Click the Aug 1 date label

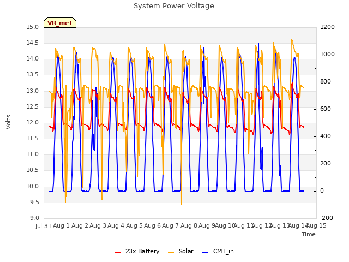coord(62,225)
